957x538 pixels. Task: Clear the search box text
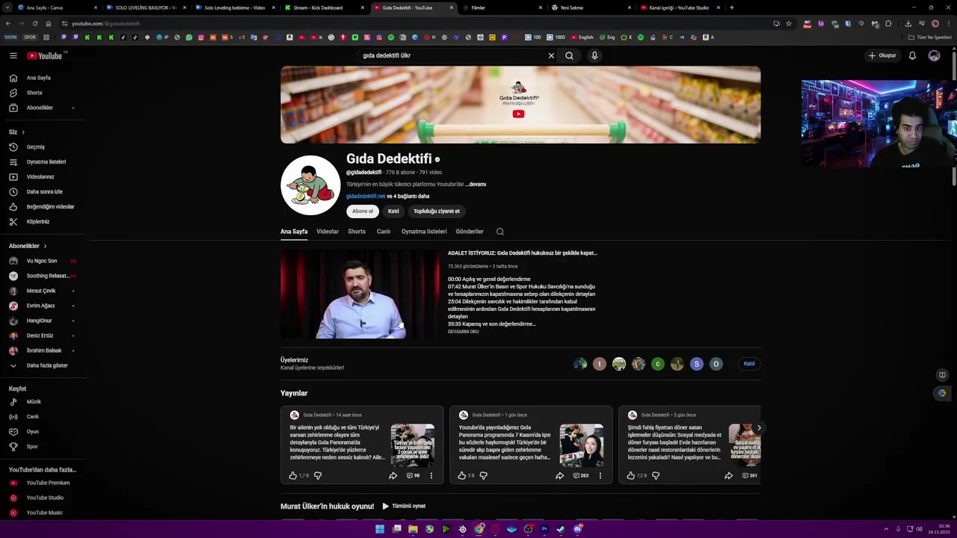(x=551, y=55)
